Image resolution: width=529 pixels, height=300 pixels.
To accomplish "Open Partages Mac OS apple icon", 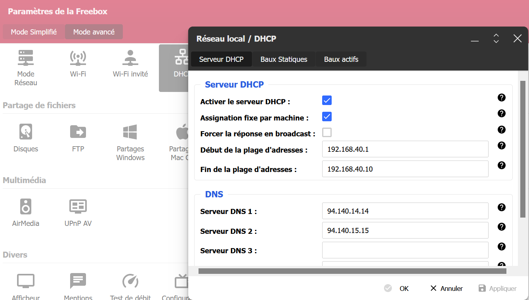I will 182,131.
